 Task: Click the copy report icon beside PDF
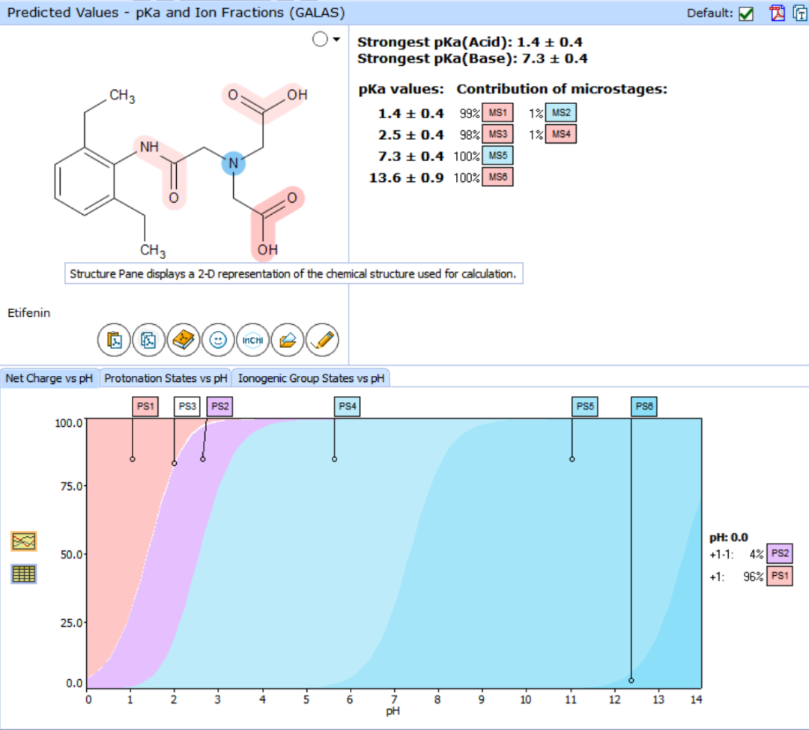(x=800, y=13)
